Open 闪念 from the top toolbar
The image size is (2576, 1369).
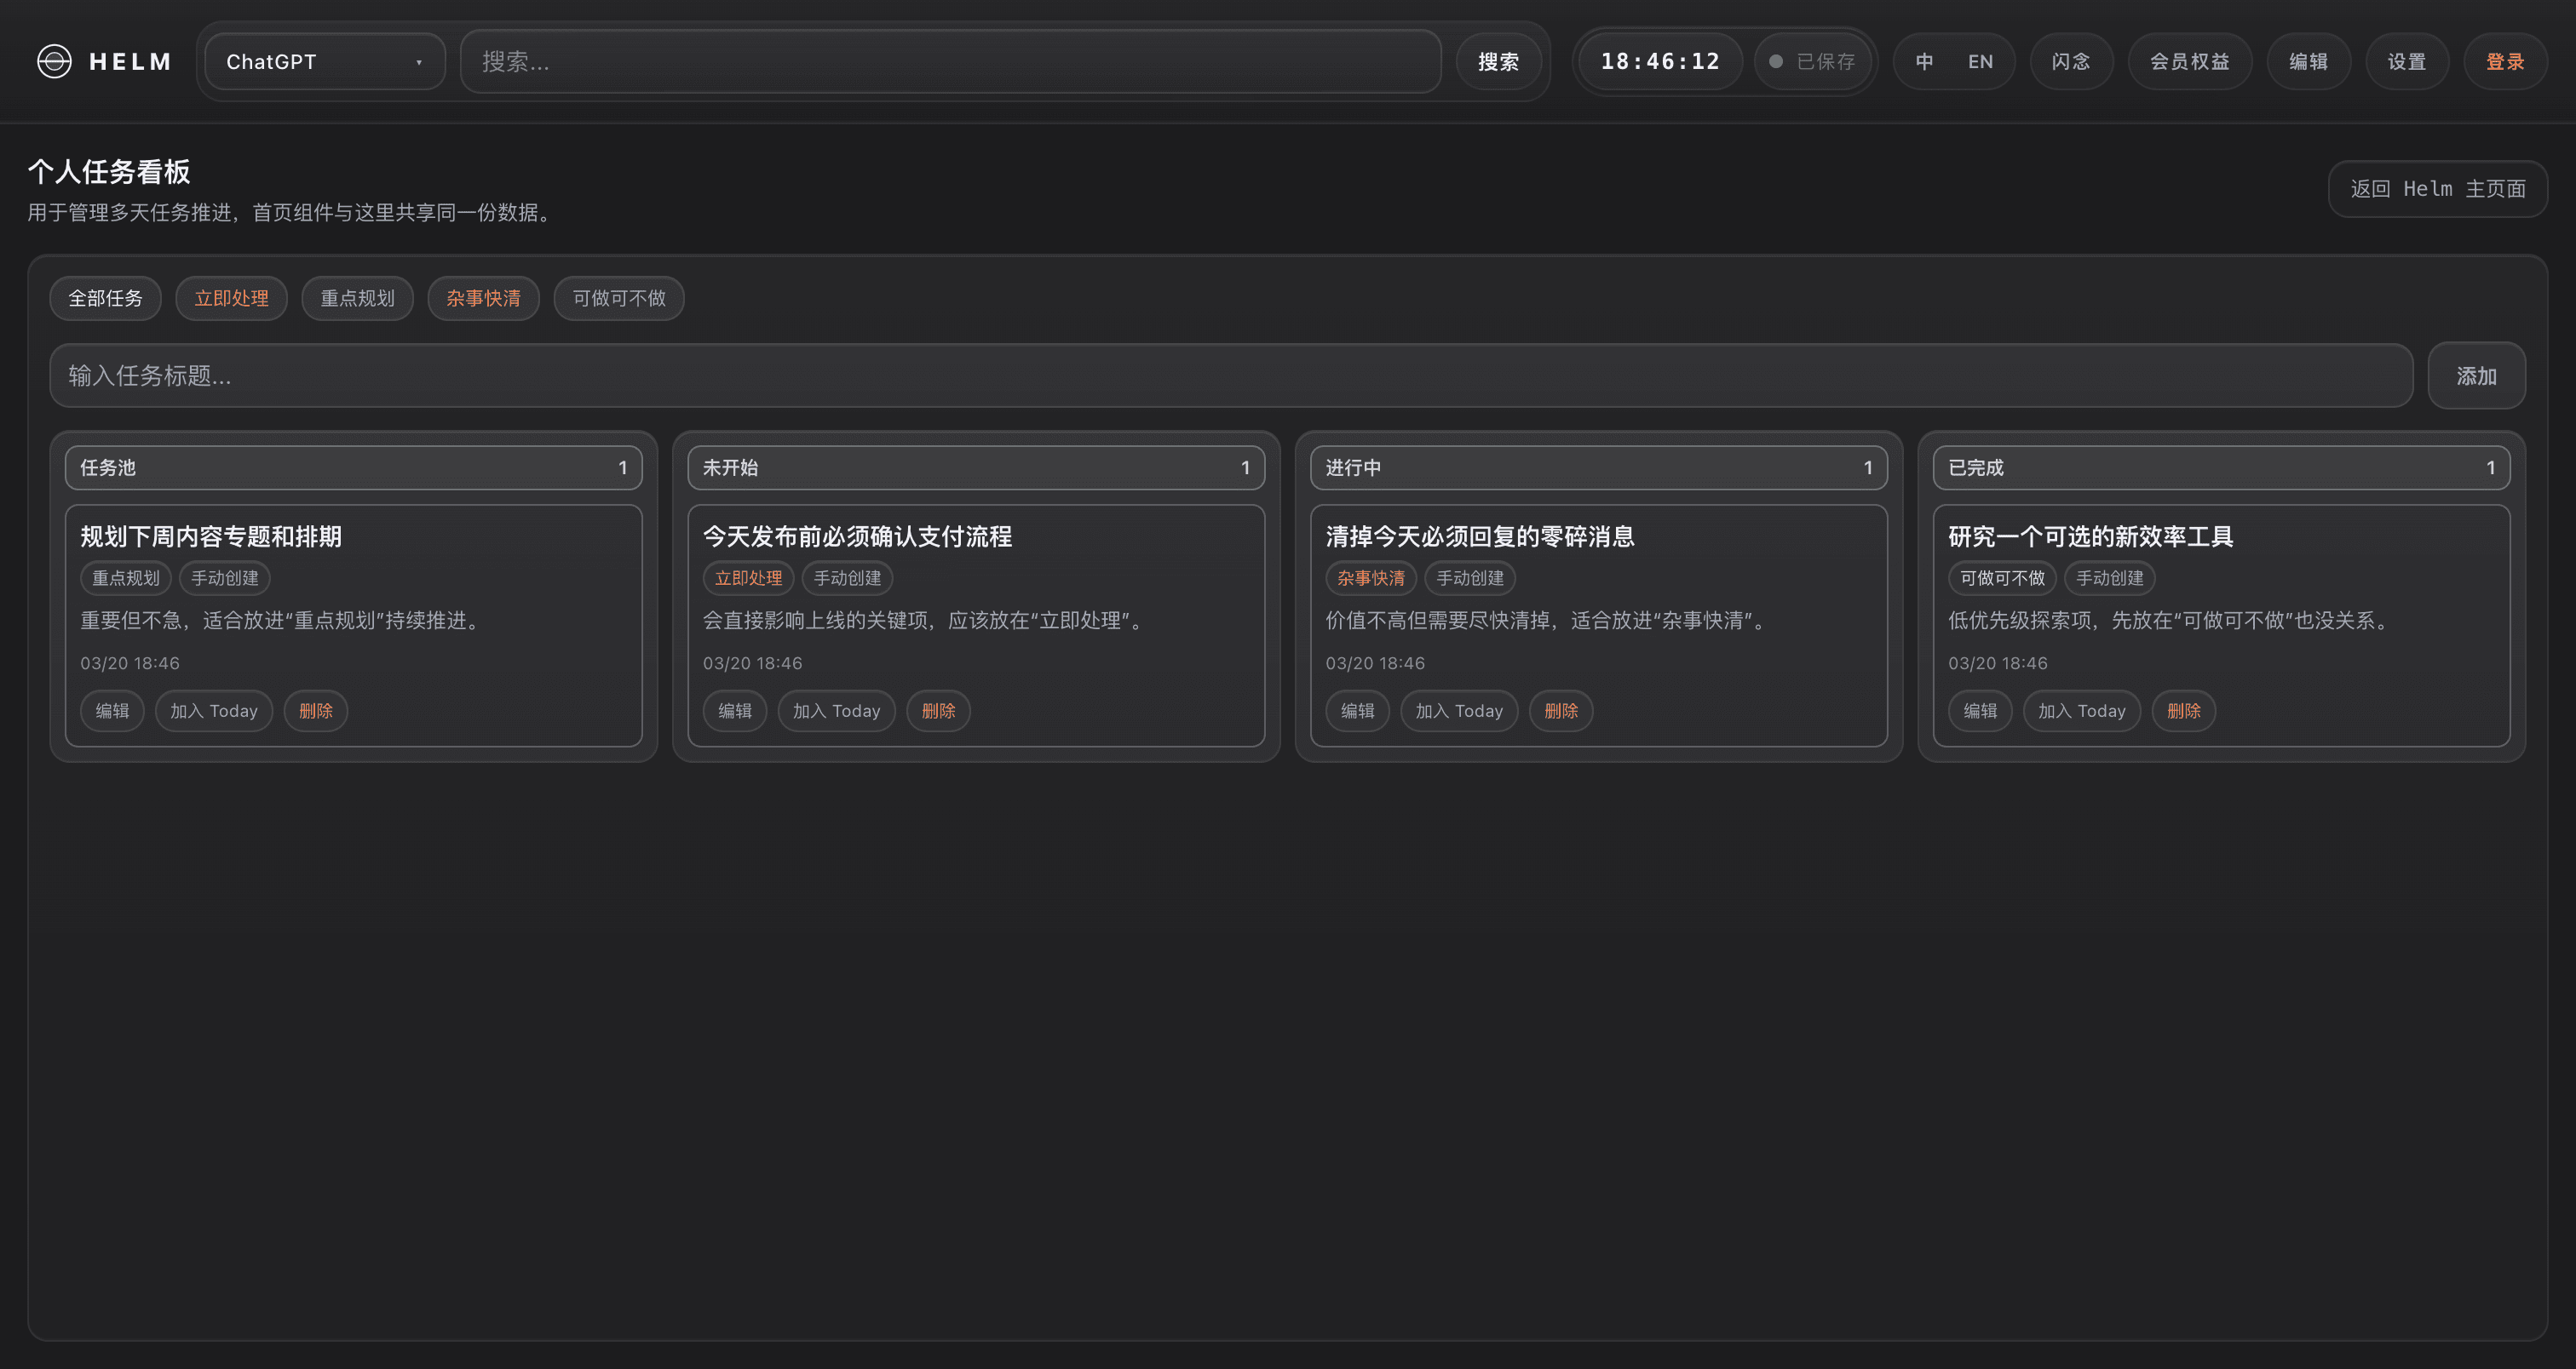(2071, 61)
